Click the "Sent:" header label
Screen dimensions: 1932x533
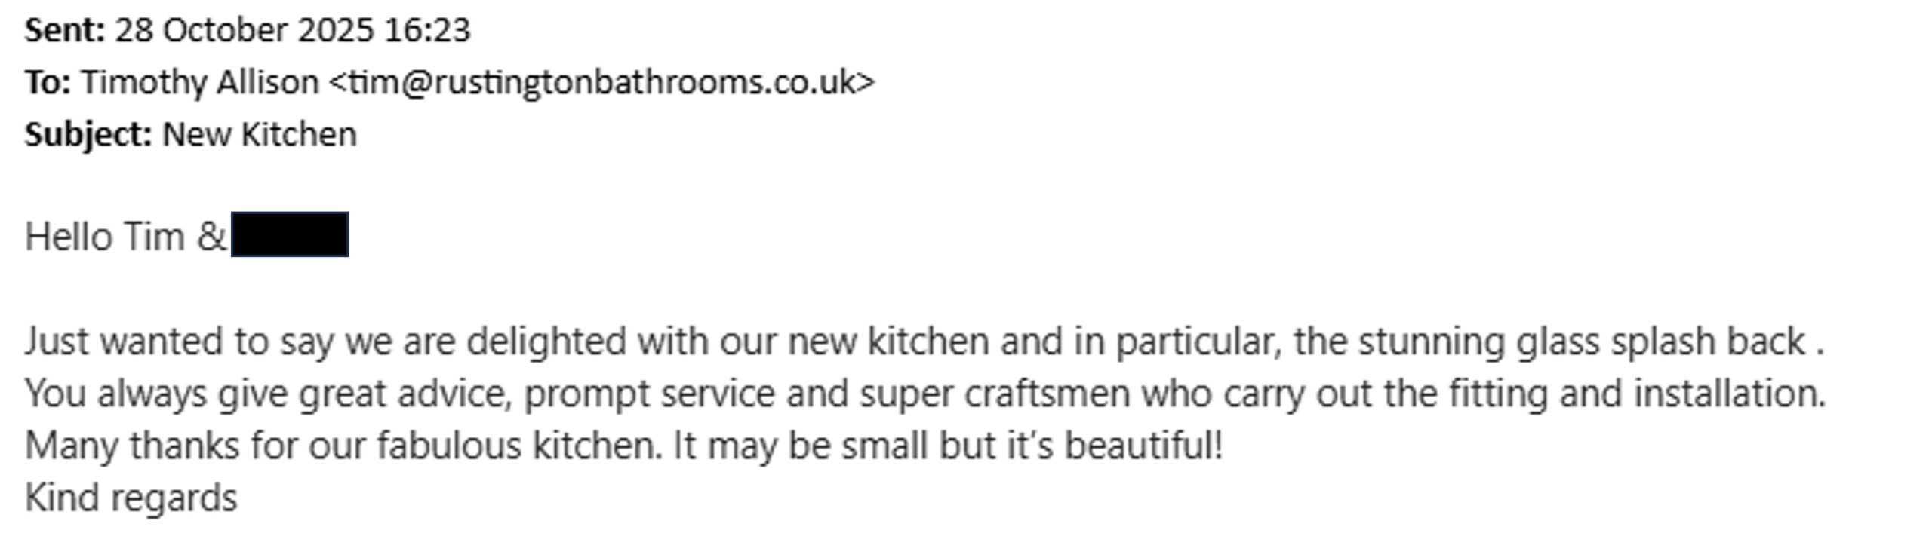[x=64, y=31]
